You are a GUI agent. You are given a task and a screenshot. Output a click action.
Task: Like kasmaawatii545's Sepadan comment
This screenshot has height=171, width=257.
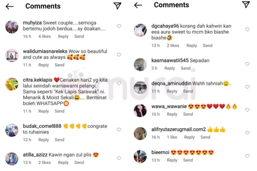point(247,64)
